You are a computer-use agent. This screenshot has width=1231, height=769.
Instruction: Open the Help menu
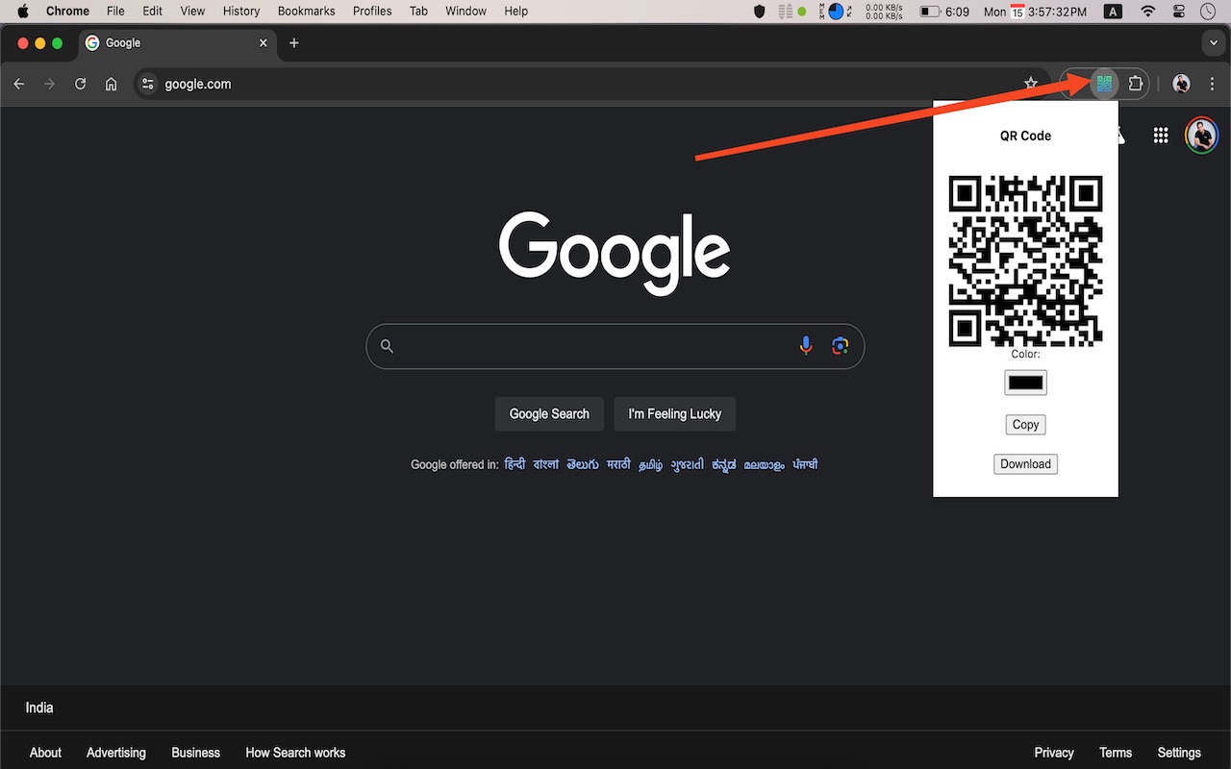tap(516, 12)
